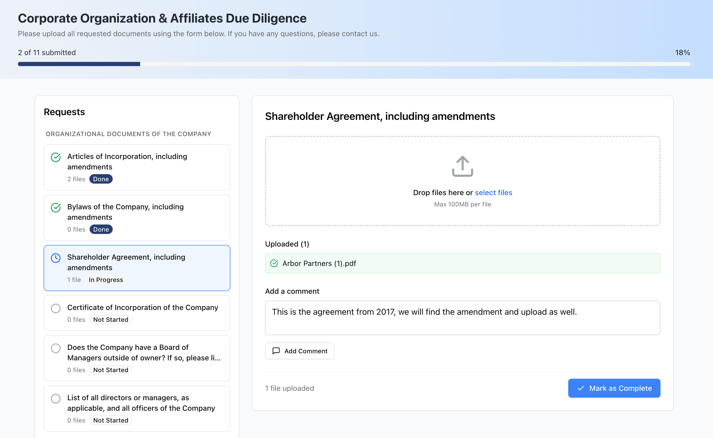
Task: Click the green check beside Arbor Partners (1).pdf
Action: point(275,263)
